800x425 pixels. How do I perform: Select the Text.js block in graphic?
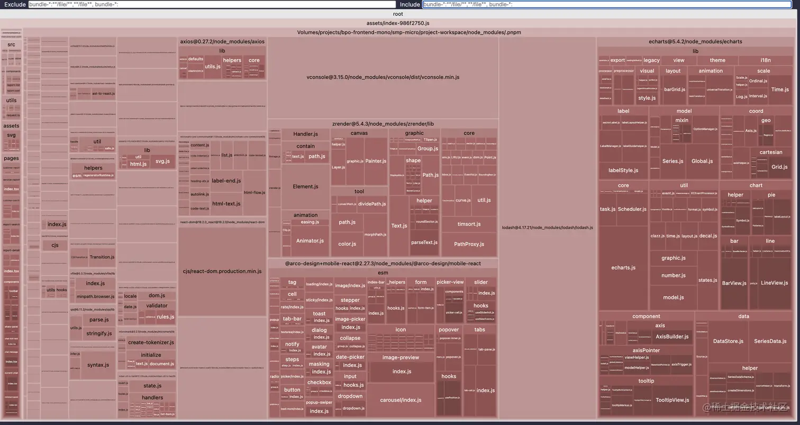399,226
